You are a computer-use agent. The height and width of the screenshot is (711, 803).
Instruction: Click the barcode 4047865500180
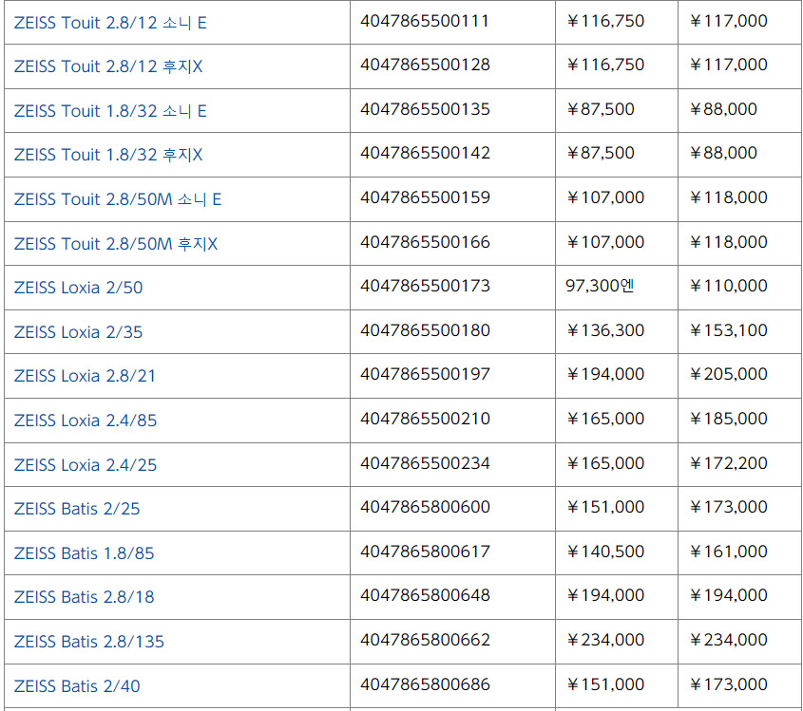pos(425,330)
